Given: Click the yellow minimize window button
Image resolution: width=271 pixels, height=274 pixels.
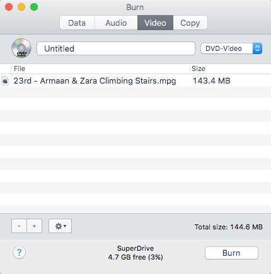Looking at the screenshot, I should (x=21, y=7).
